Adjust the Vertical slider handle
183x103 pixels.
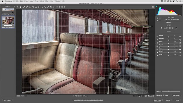point(169,37)
